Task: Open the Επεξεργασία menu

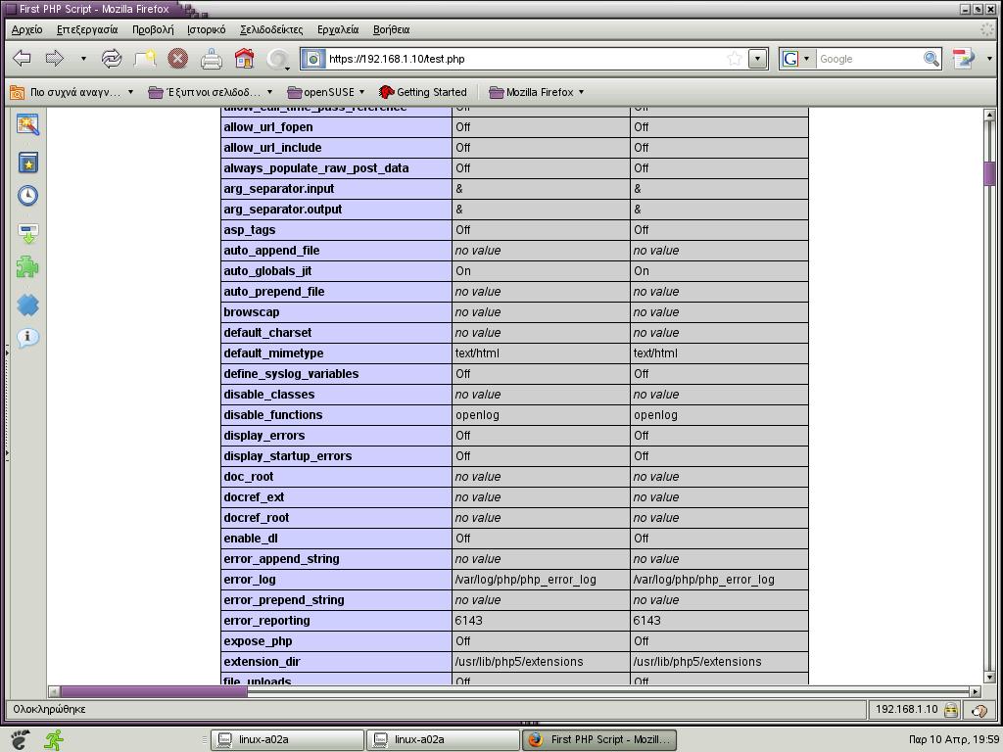Action: tap(87, 29)
